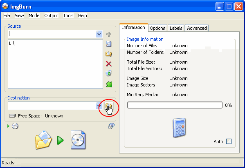Switch to the Options tab
This screenshot has height=168, width=245.
coord(157,28)
